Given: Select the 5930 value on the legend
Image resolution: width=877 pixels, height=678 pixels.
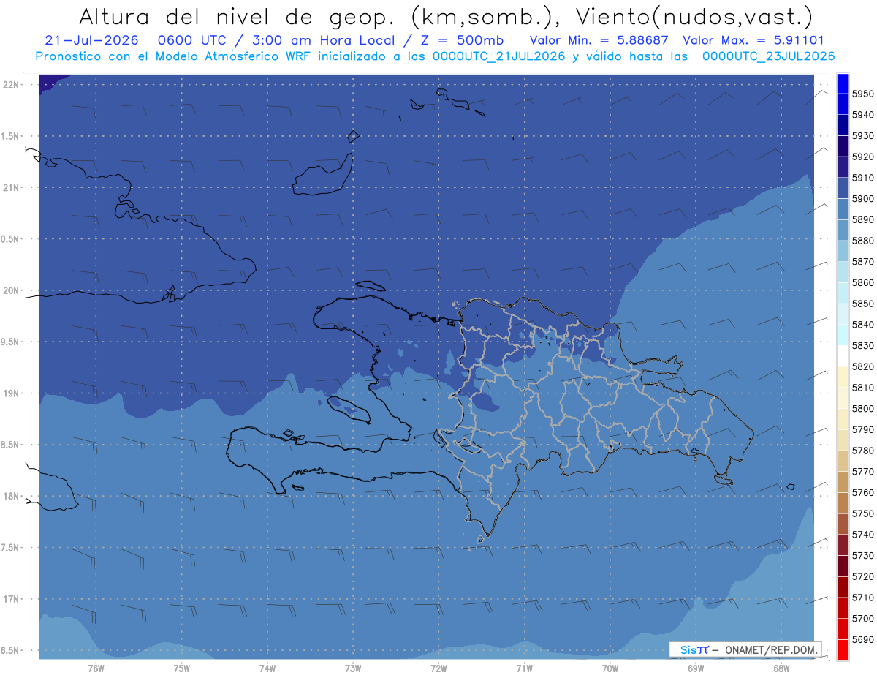Looking at the screenshot, I should click(863, 135).
